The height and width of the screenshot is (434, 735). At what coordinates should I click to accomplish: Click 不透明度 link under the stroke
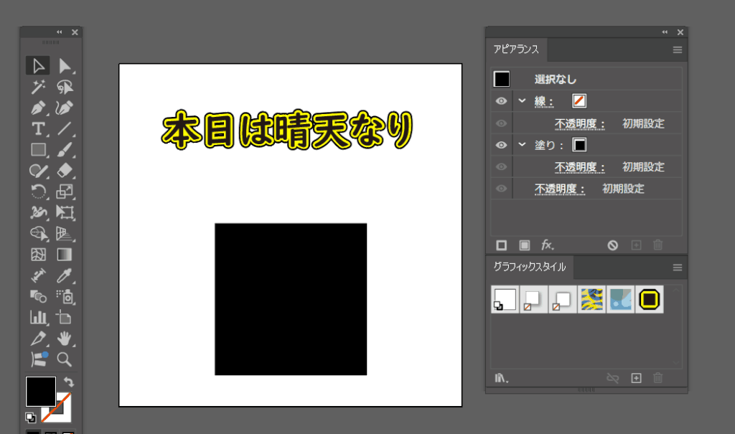point(579,124)
